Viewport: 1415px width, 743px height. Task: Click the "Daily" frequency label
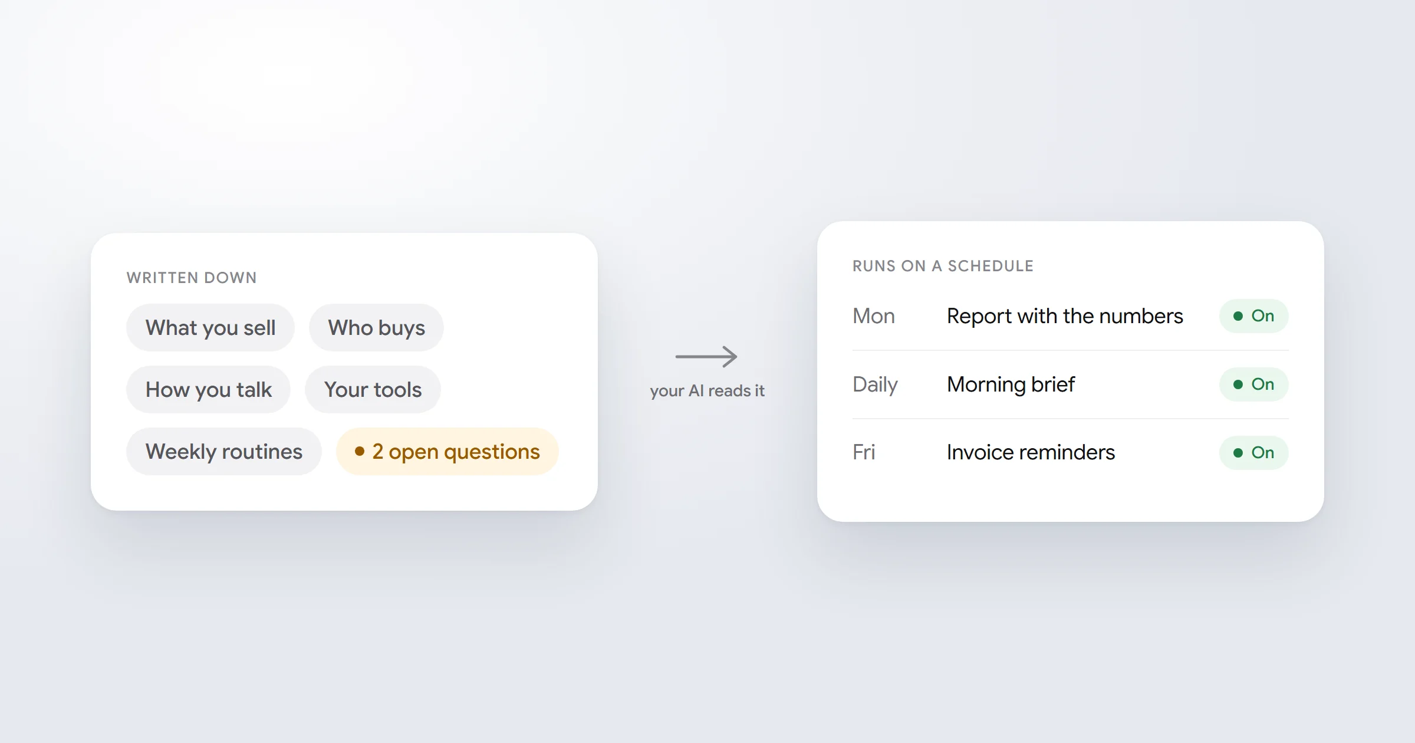(875, 385)
